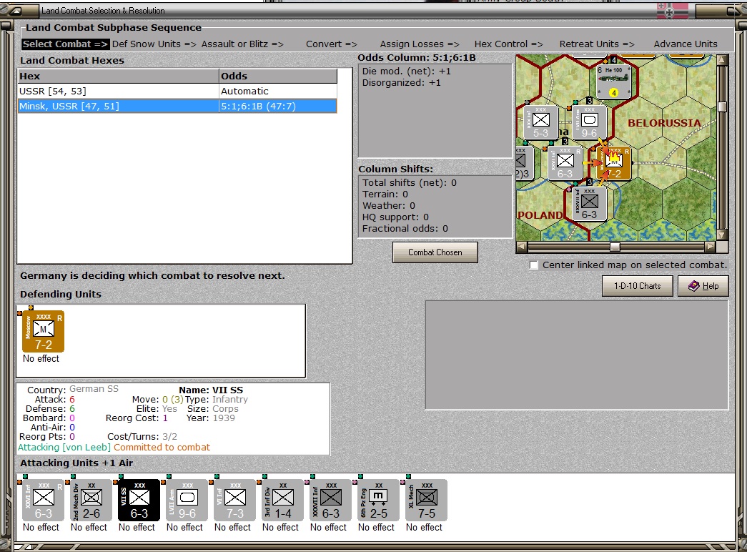This screenshot has height=552, width=747.
Task: Click the Committed to combat status text
Action: 162,447
